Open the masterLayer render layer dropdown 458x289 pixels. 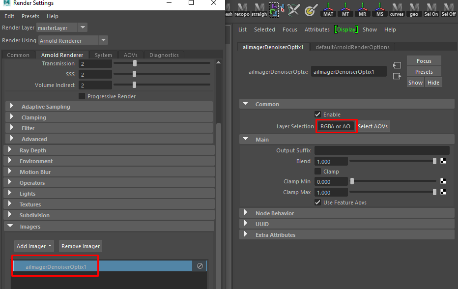(x=82, y=28)
